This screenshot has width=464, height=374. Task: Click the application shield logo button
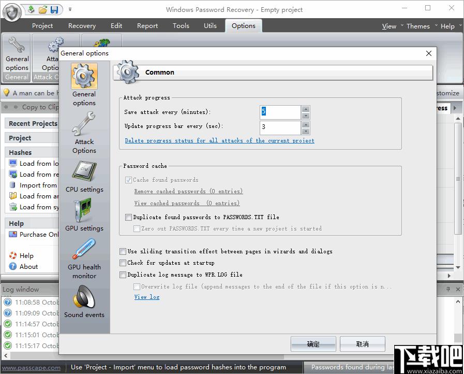point(12,12)
